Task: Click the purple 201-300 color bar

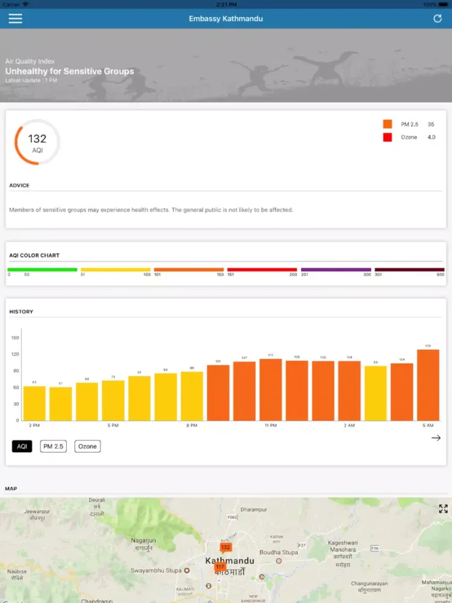Action: 336,270
